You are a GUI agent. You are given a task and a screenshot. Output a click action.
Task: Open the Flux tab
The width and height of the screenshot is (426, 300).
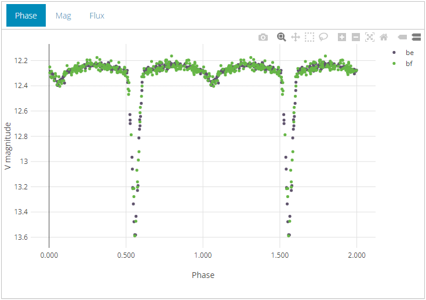(97, 16)
